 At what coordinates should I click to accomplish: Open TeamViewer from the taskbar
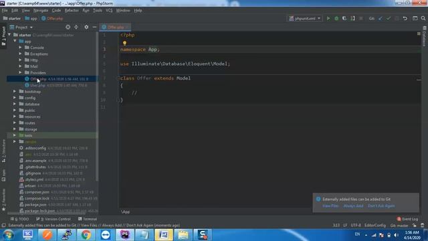click(106, 235)
